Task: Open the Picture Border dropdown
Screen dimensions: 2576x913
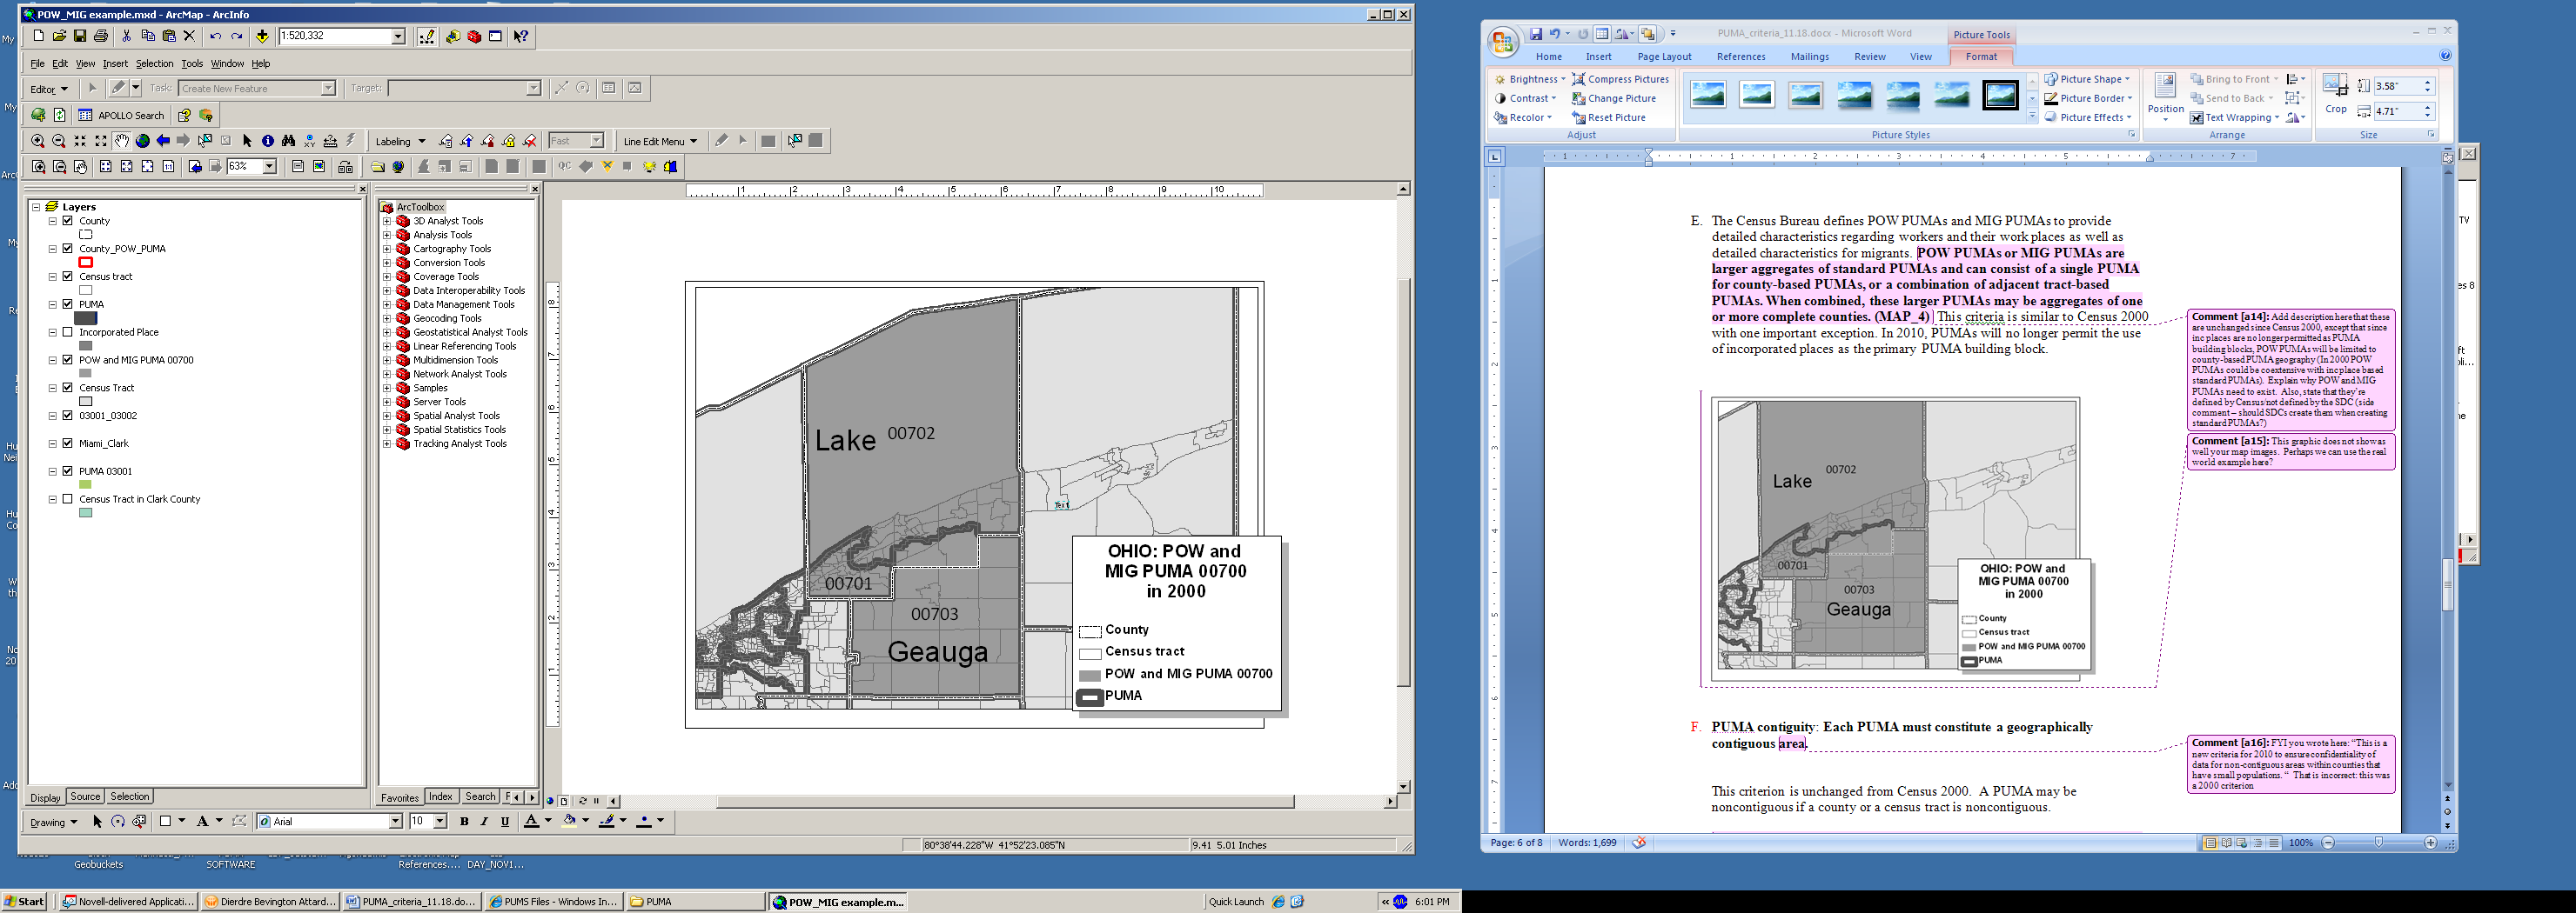Action: pos(2130,98)
